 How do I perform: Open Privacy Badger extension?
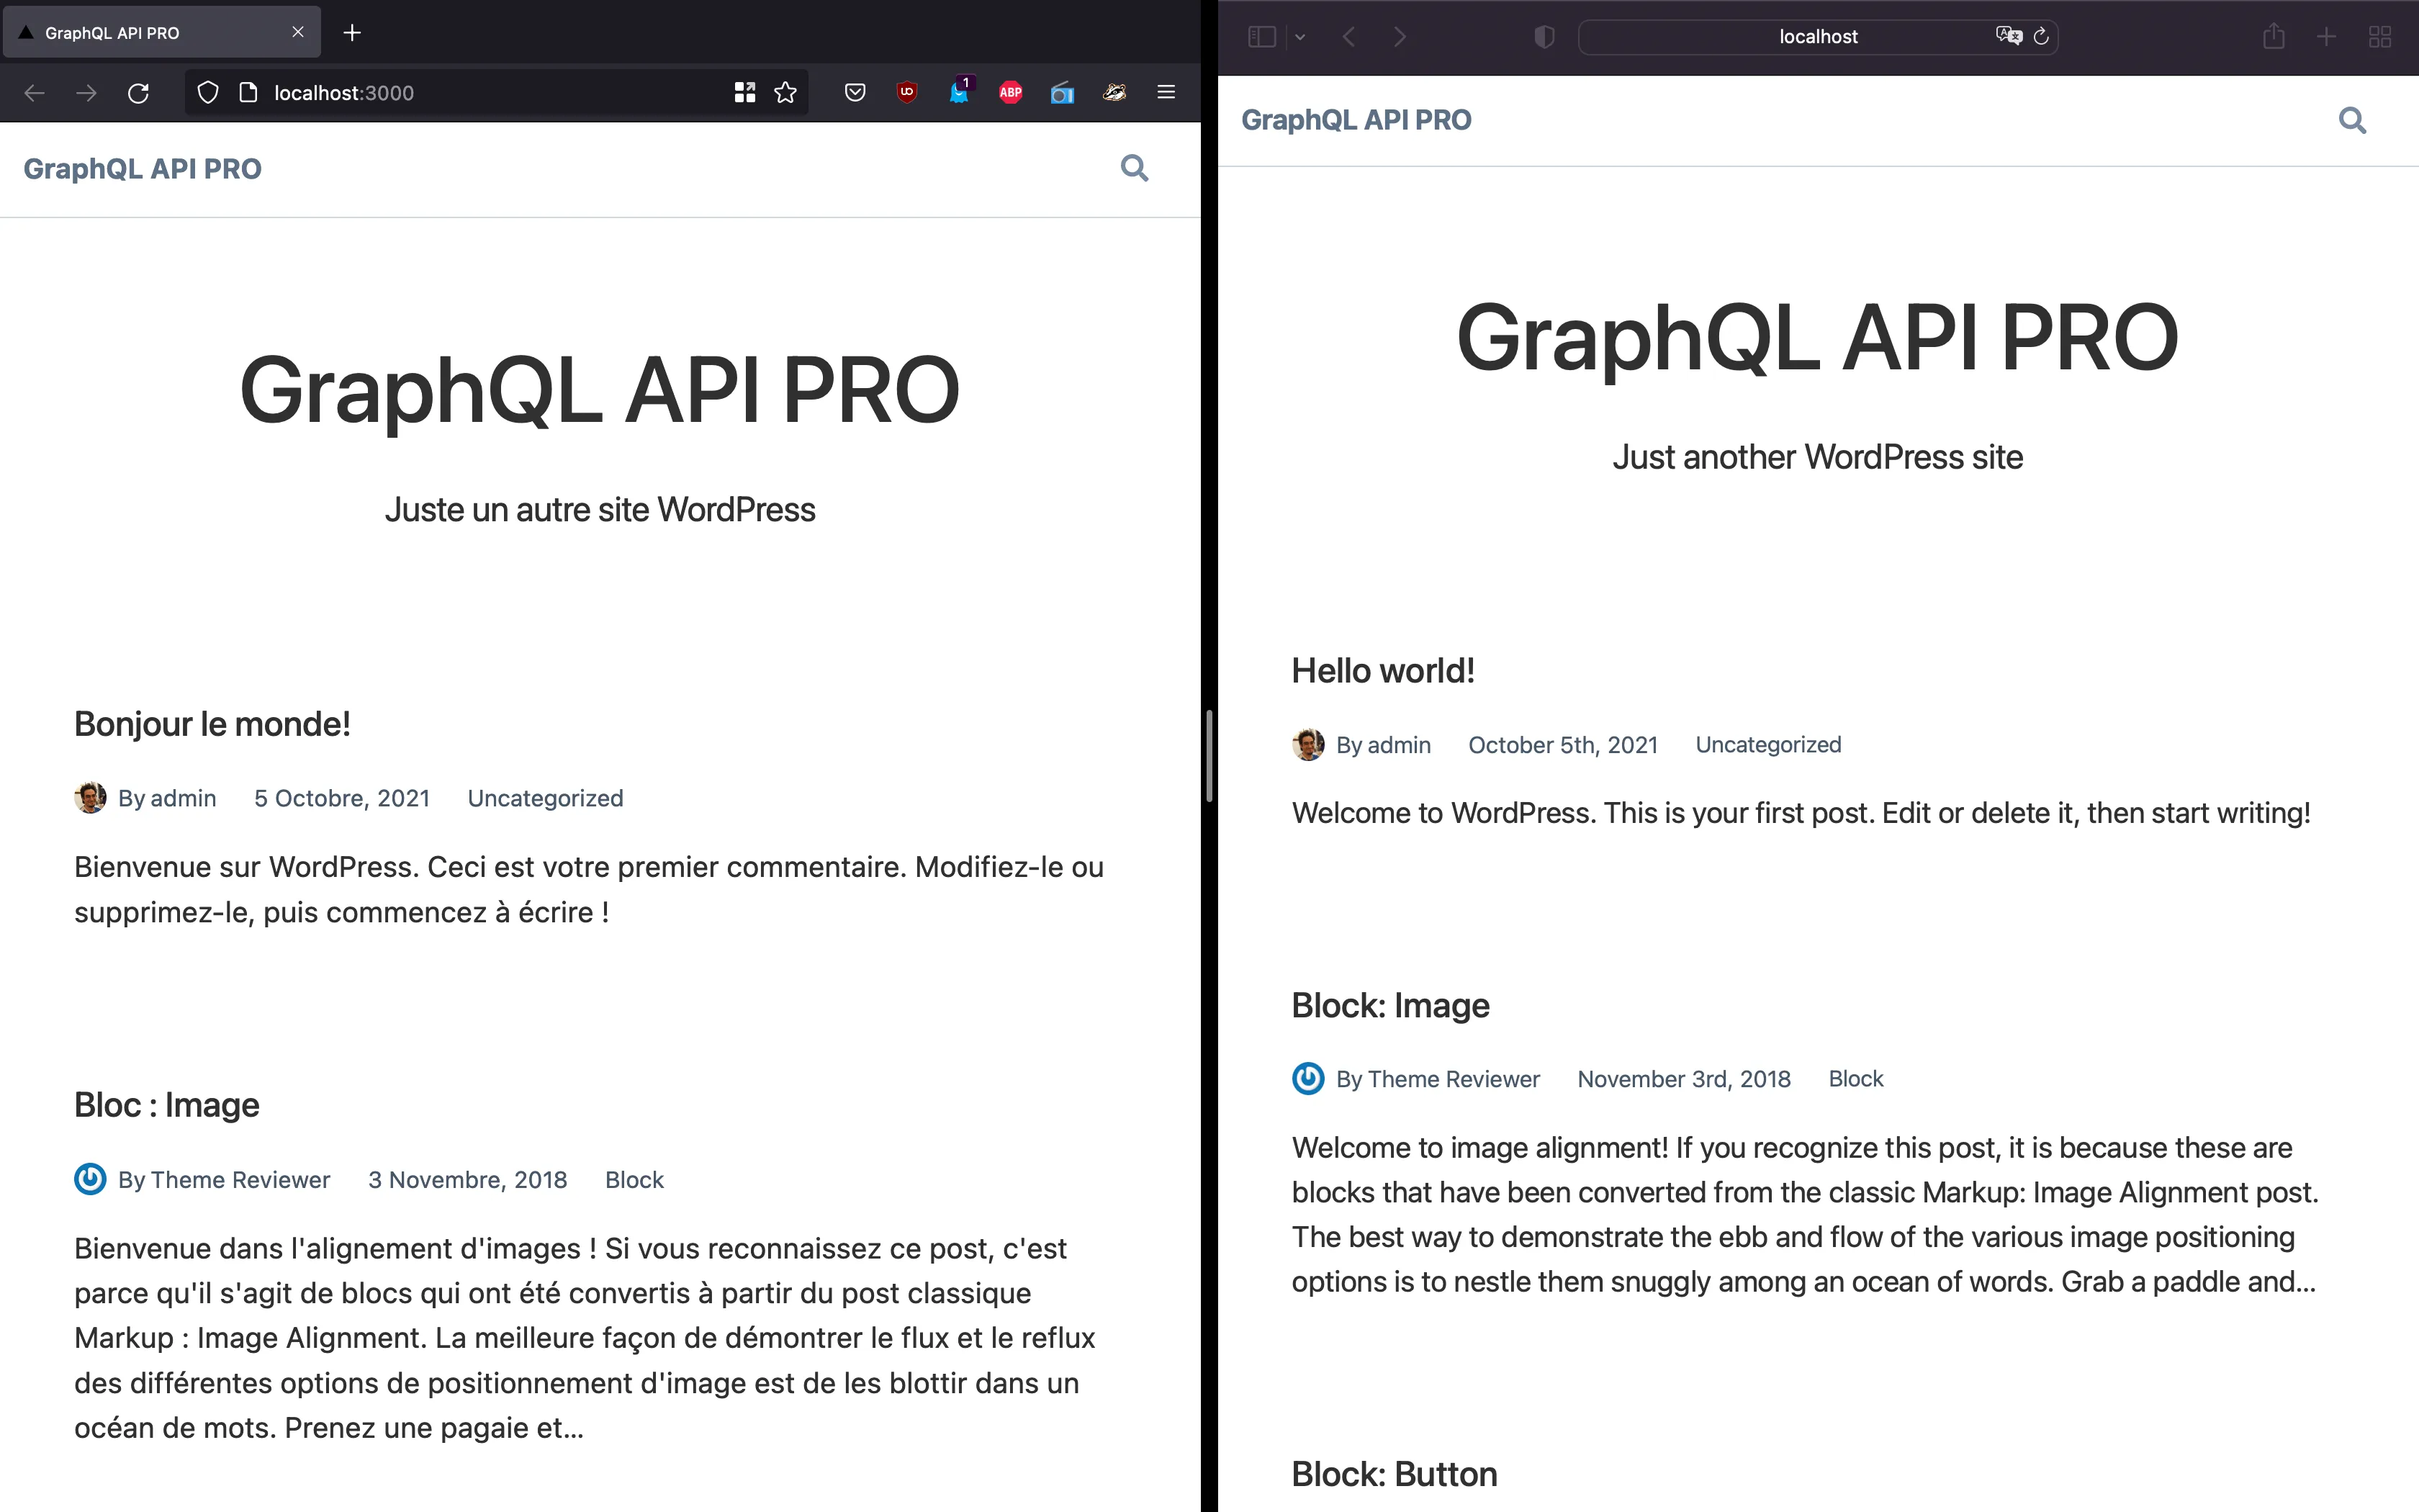1114,93
